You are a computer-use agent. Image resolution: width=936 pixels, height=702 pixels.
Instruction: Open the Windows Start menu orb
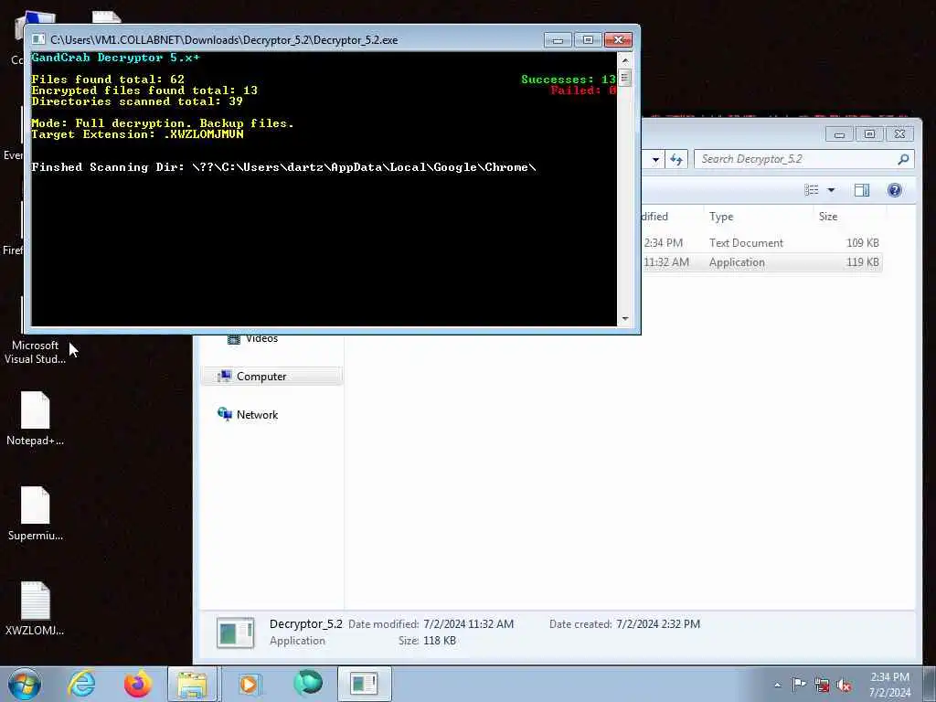click(25, 684)
